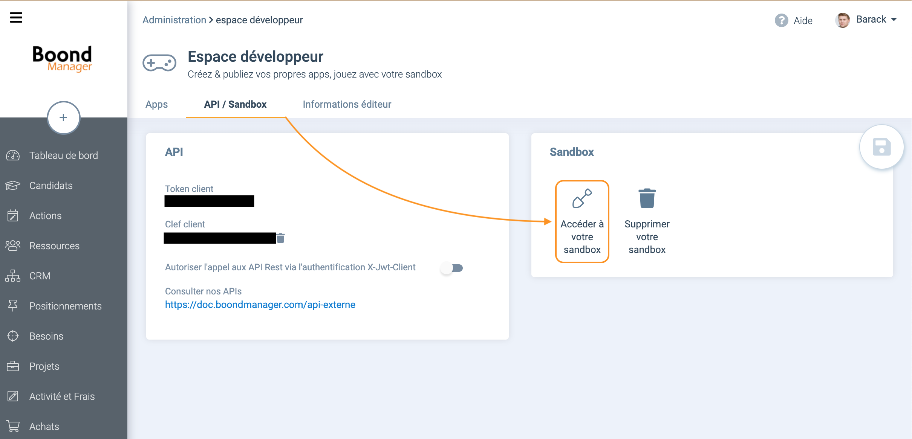
Task: Click the Accéder à votre sandbox shovel icon
Action: click(582, 198)
